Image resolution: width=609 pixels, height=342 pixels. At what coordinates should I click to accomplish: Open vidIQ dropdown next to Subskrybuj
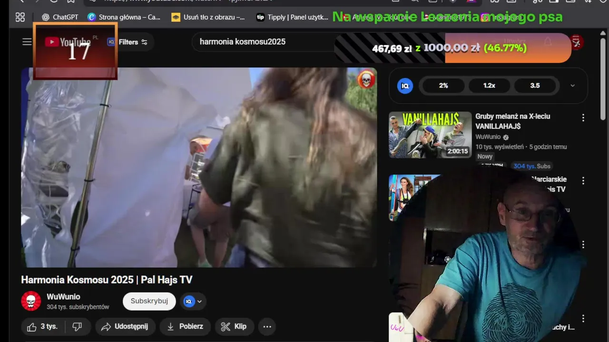point(193,301)
